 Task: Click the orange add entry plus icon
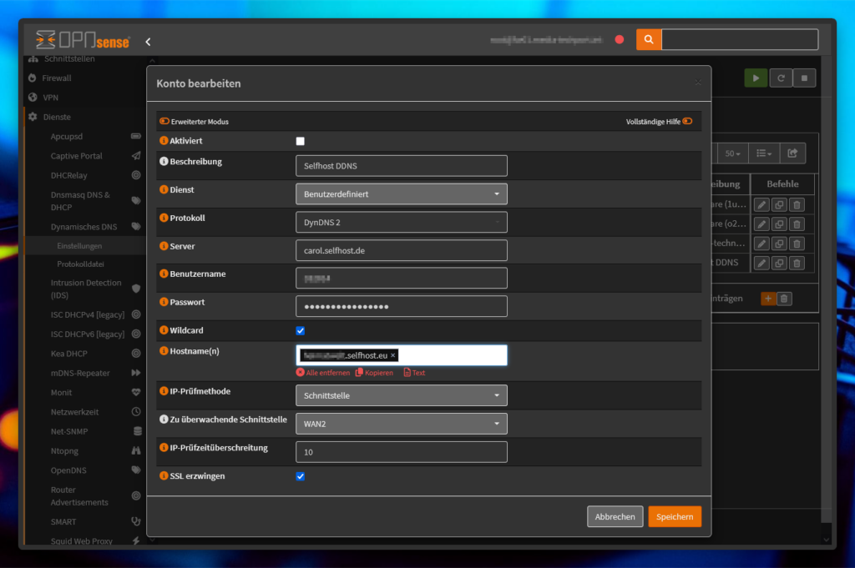pyautogui.click(x=768, y=298)
